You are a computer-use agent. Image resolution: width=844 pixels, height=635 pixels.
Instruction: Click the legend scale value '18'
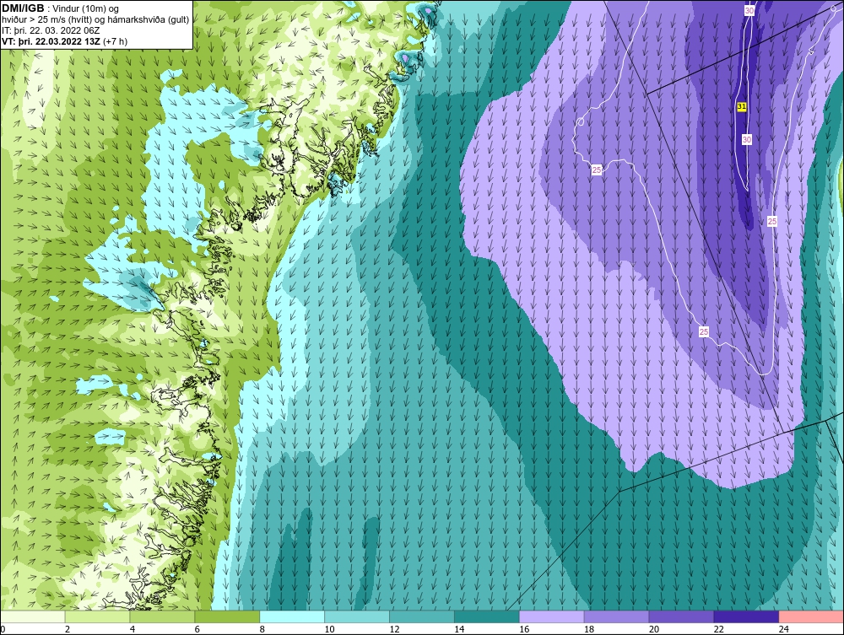589,629
